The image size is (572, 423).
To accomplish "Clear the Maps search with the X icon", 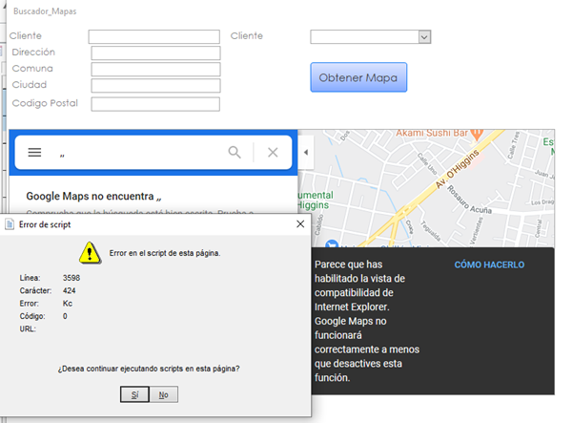I will (x=273, y=153).
